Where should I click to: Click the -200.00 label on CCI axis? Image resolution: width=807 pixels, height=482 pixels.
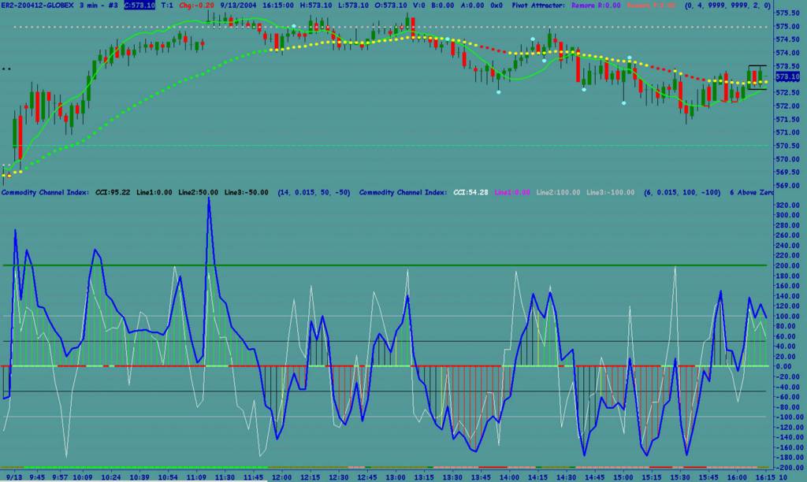tap(788, 467)
